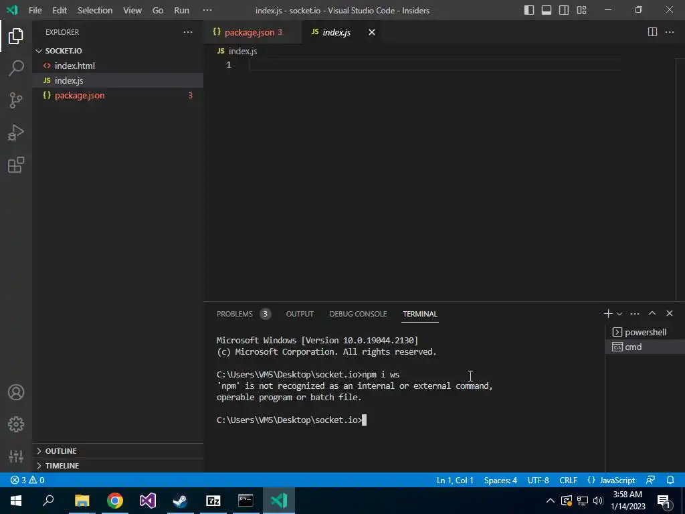This screenshot has width=685, height=514.
Task: Open Customize Layout icon
Action: click(x=581, y=10)
